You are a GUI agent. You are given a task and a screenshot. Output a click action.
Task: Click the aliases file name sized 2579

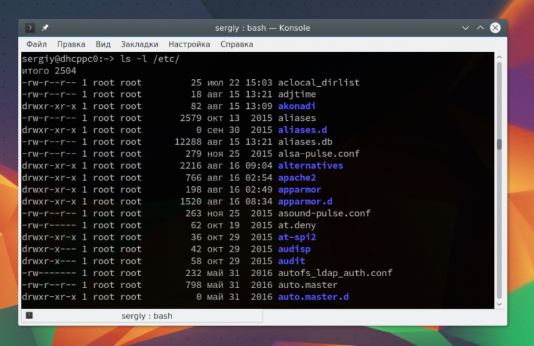pos(297,118)
